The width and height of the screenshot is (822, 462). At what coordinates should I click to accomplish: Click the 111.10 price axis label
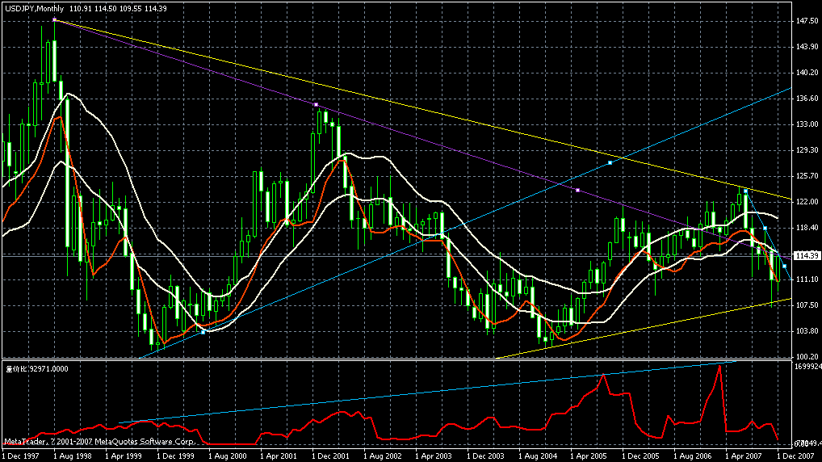(x=807, y=279)
